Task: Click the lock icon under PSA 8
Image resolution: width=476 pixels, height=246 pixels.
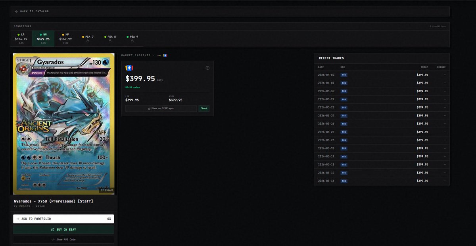Action: pyautogui.click(x=110, y=40)
